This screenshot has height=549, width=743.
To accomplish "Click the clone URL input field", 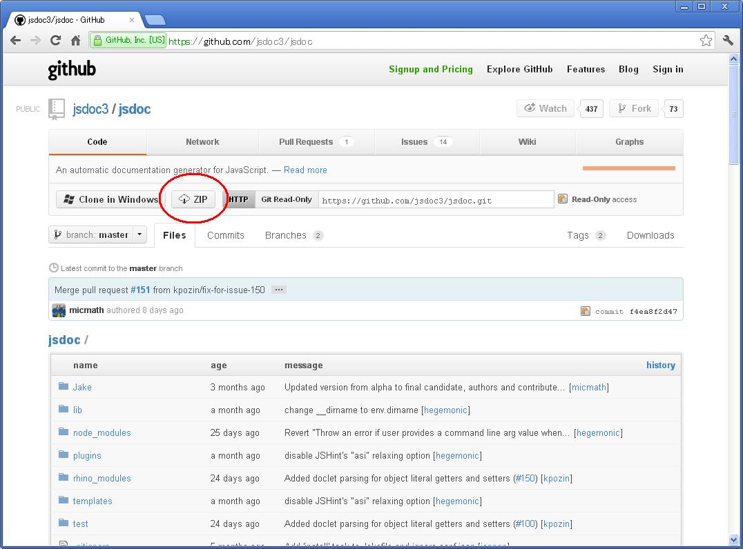I will [436, 200].
